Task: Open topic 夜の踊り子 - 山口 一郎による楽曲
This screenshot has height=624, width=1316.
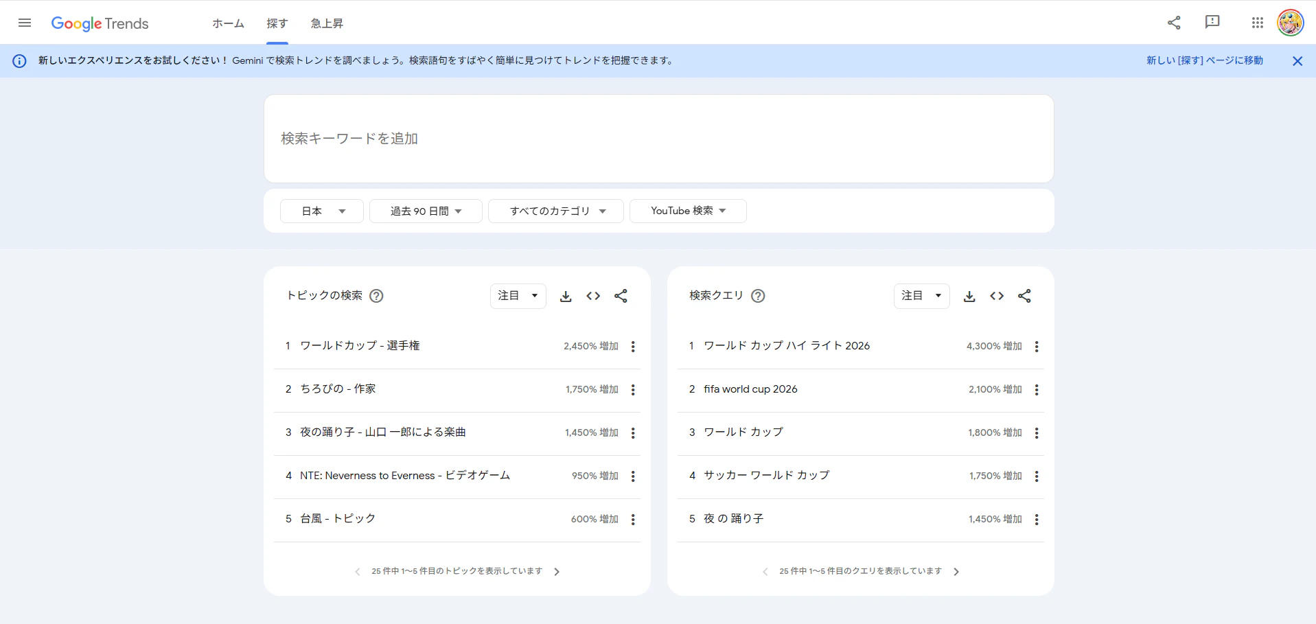Action: (383, 432)
